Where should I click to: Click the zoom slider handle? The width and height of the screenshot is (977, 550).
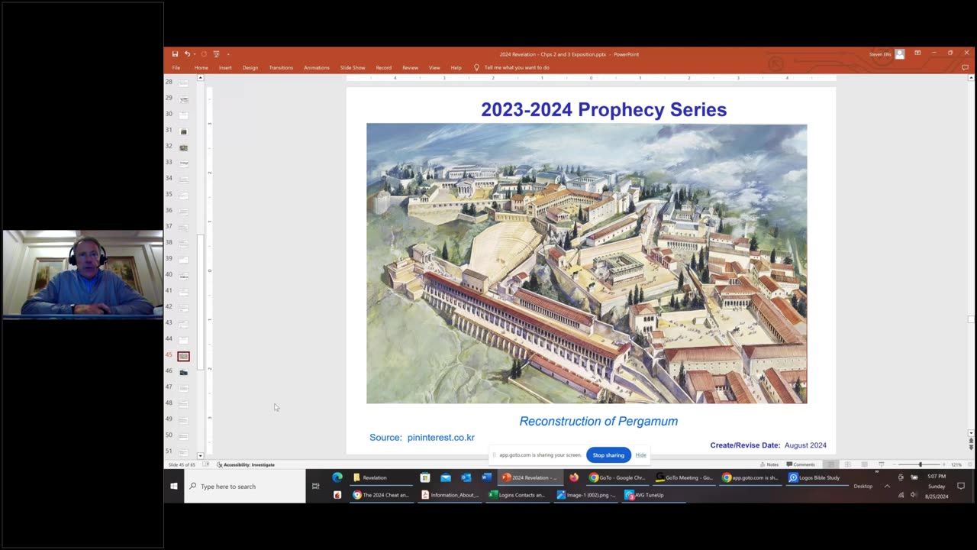click(x=920, y=464)
